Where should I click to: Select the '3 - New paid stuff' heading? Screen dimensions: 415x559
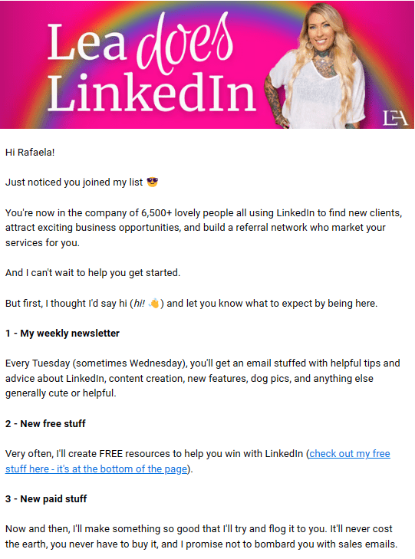pyautogui.click(x=46, y=499)
